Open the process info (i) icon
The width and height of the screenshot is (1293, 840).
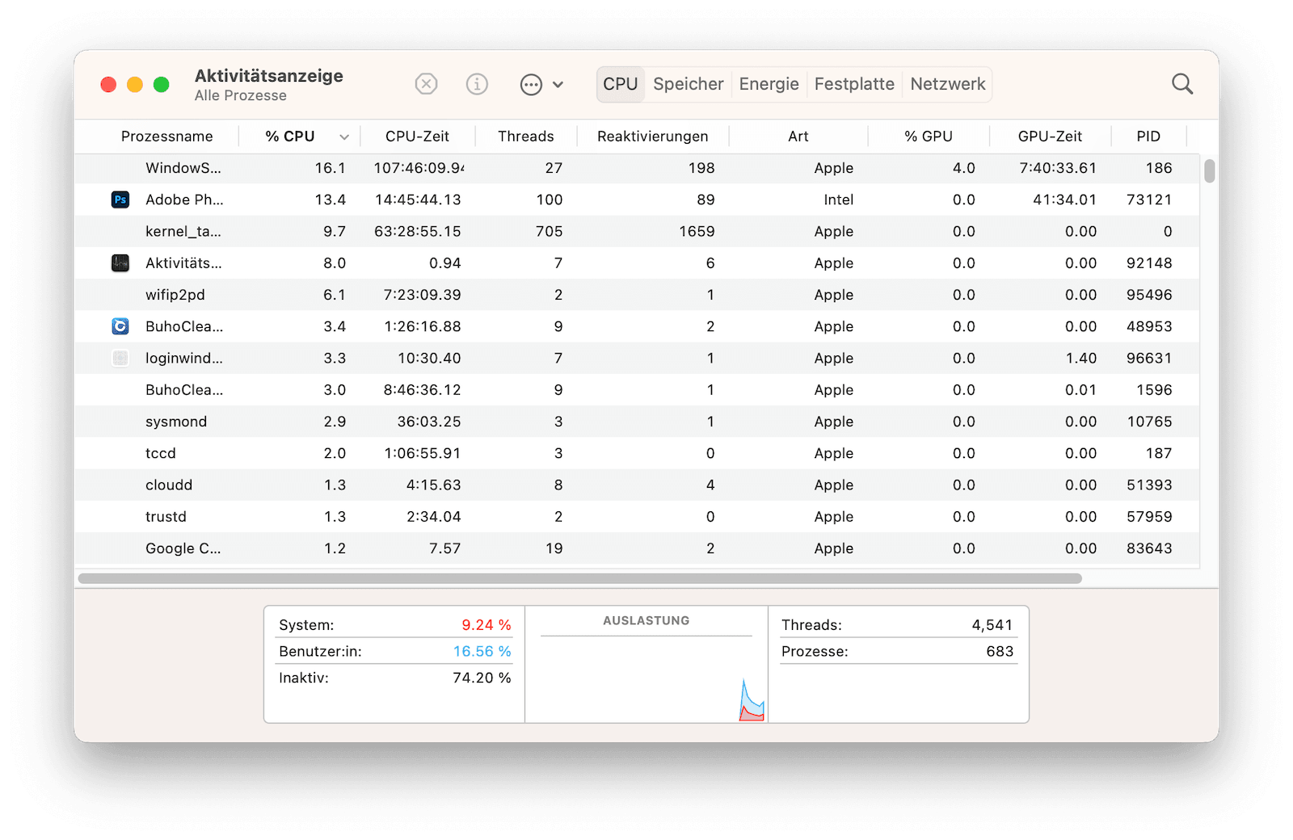click(x=477, y=84)
